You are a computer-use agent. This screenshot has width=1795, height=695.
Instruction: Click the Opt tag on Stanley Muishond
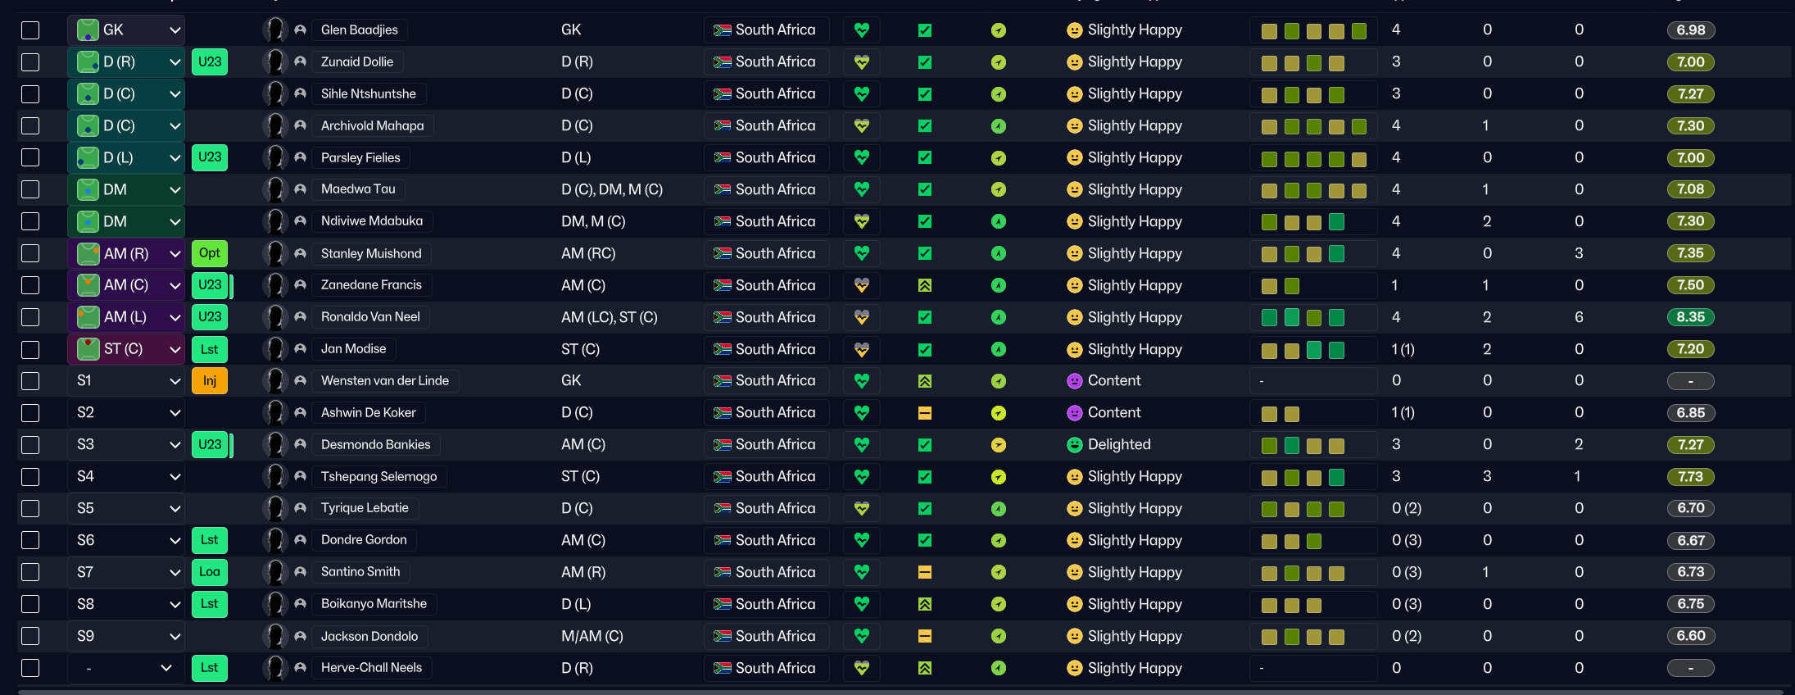click(210, 253)
